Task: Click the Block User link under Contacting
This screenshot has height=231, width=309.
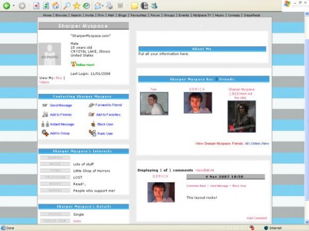Action: (x=105, y=124)
